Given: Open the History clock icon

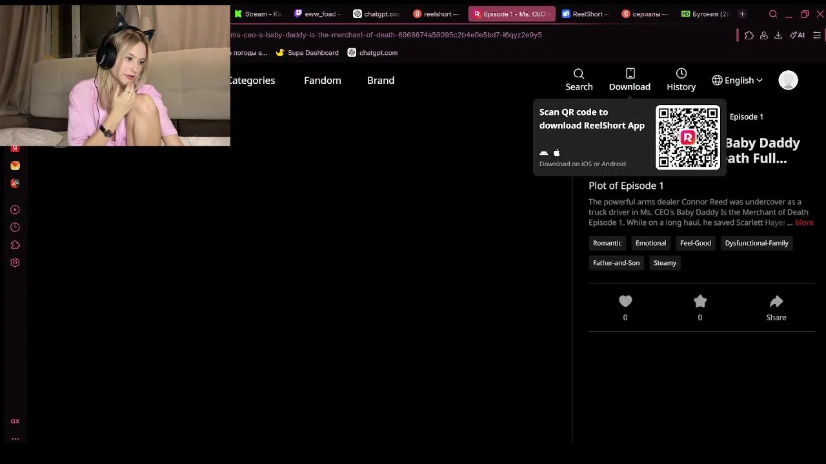Looking at the screenshot, I should [681, 73].
